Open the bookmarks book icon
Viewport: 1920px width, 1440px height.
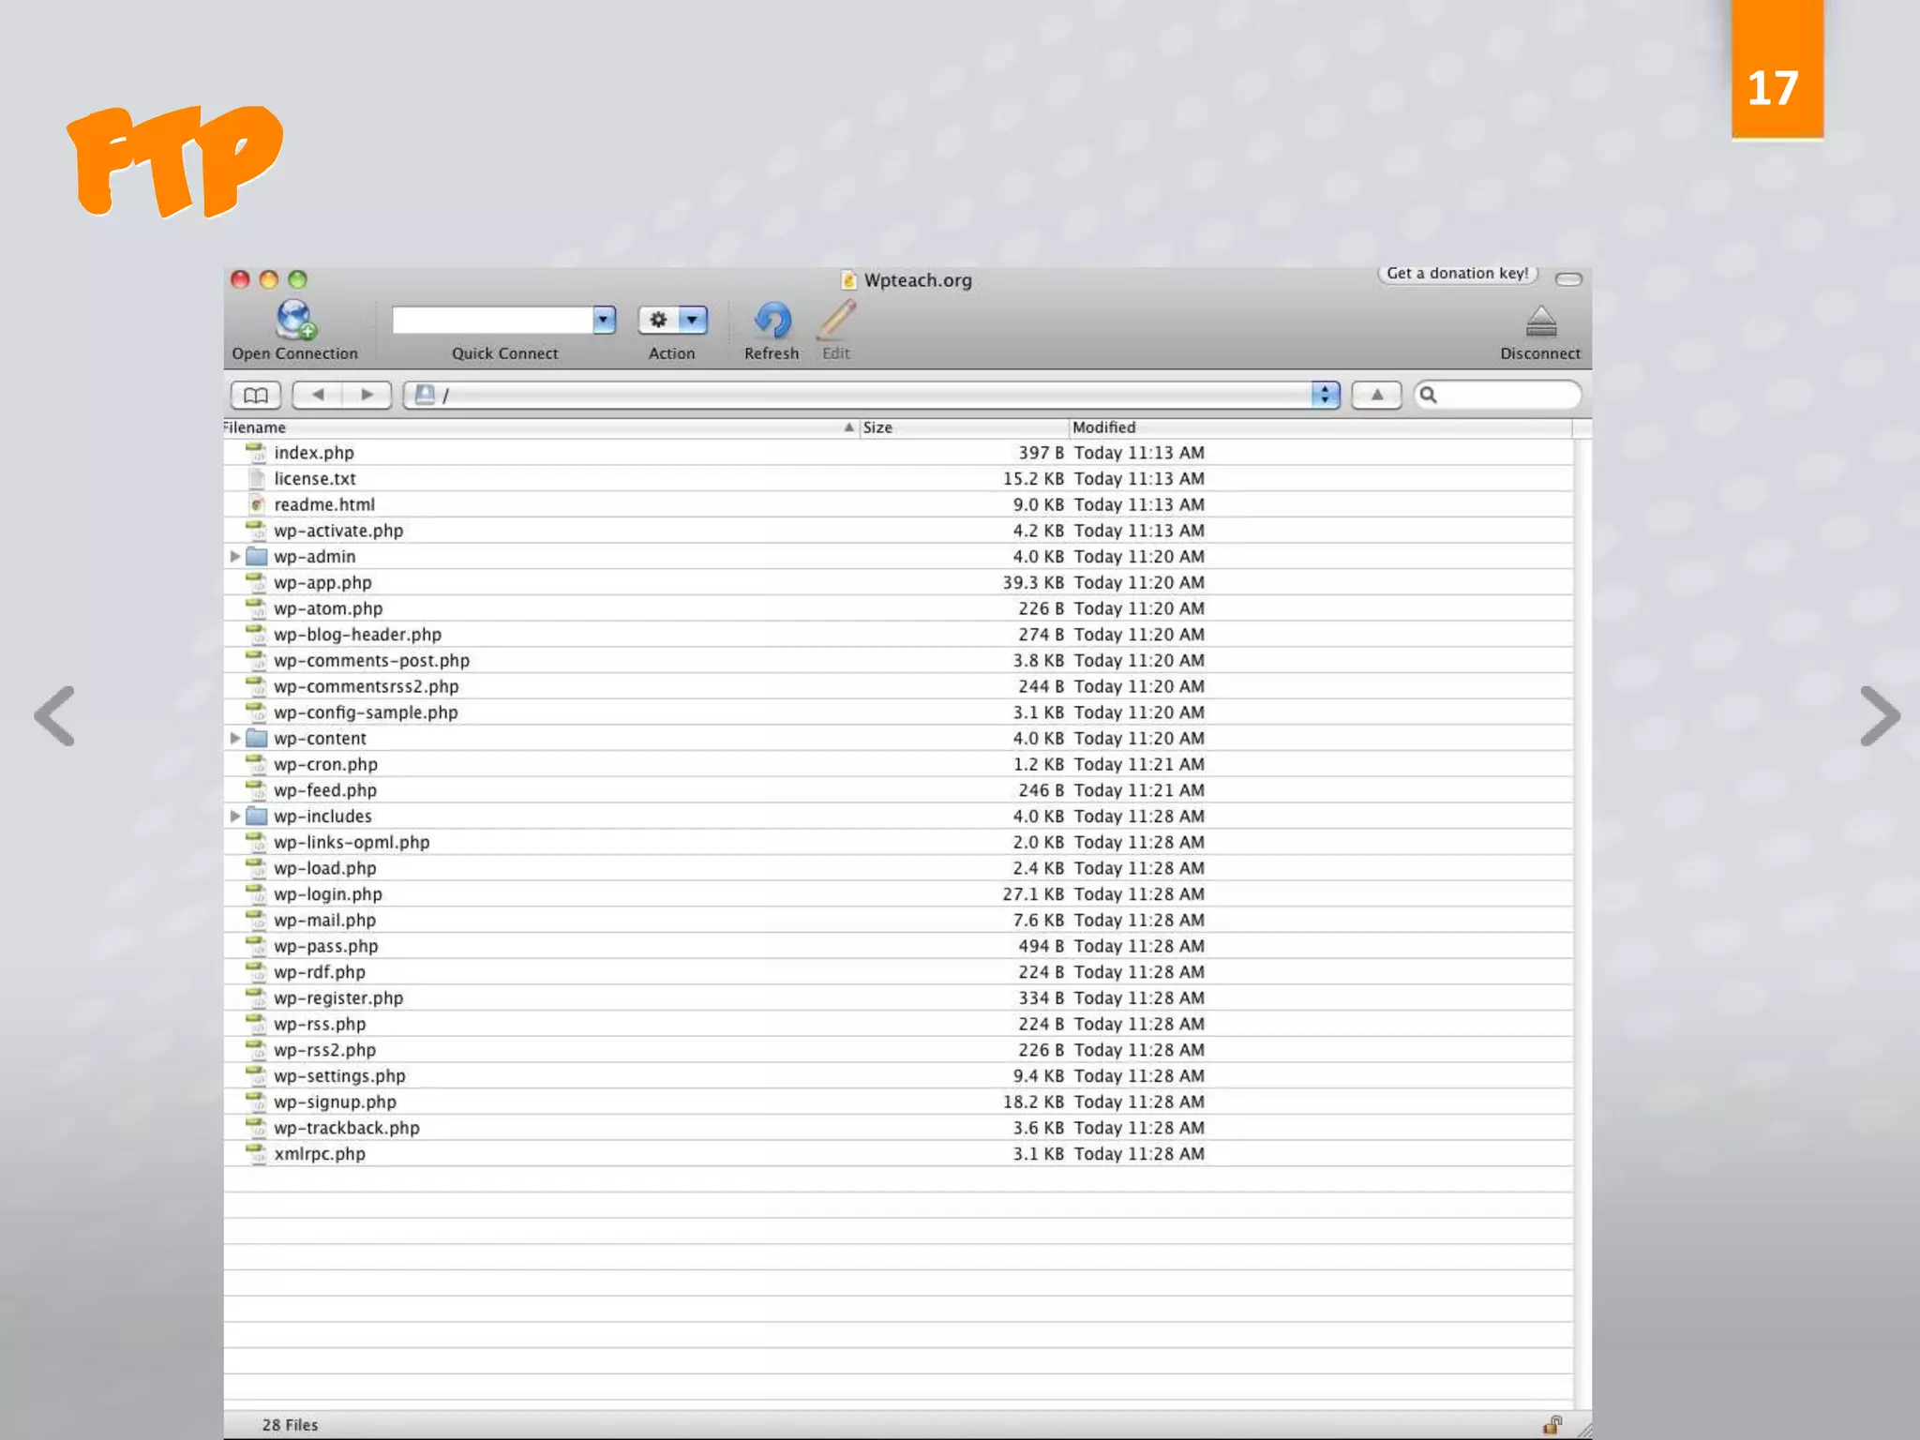255,395
